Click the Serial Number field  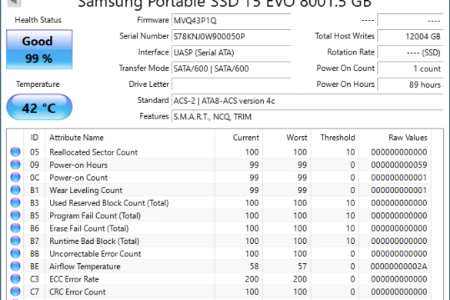[232, 37]
